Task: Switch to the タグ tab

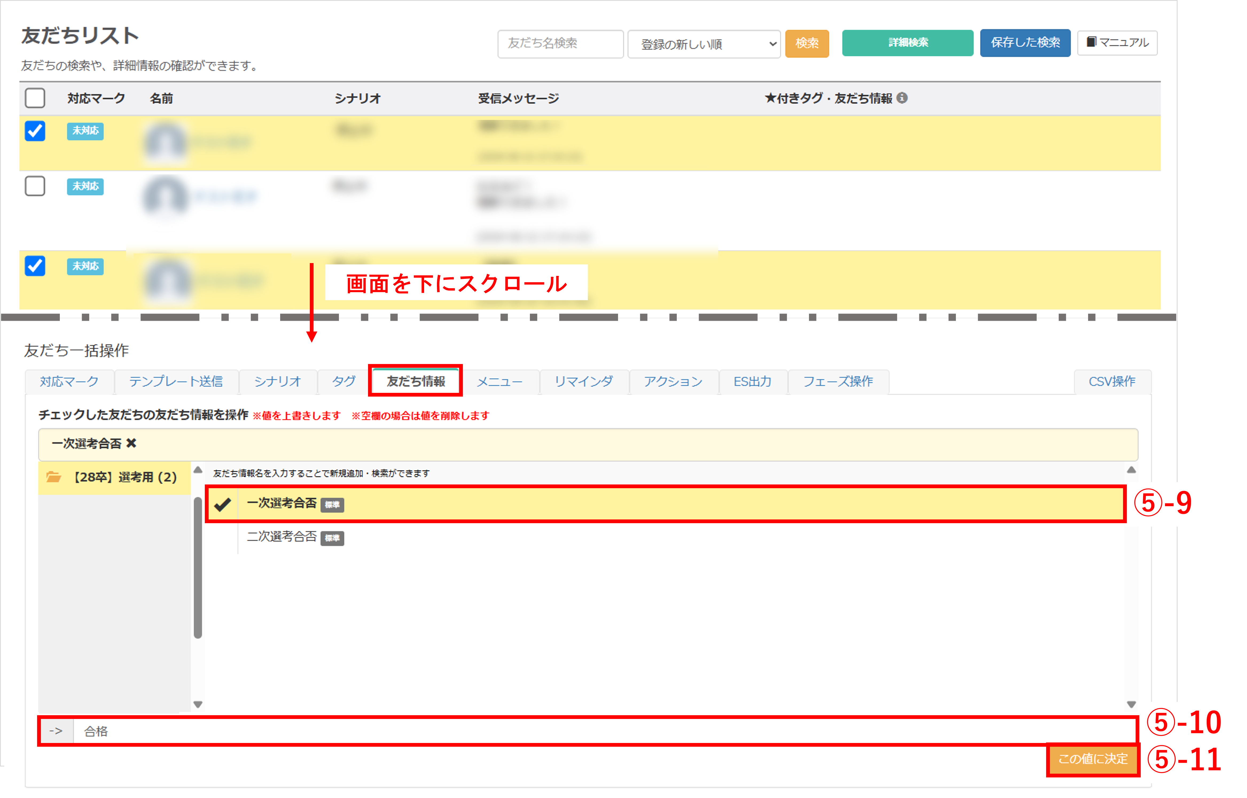Action: (343, 382)
